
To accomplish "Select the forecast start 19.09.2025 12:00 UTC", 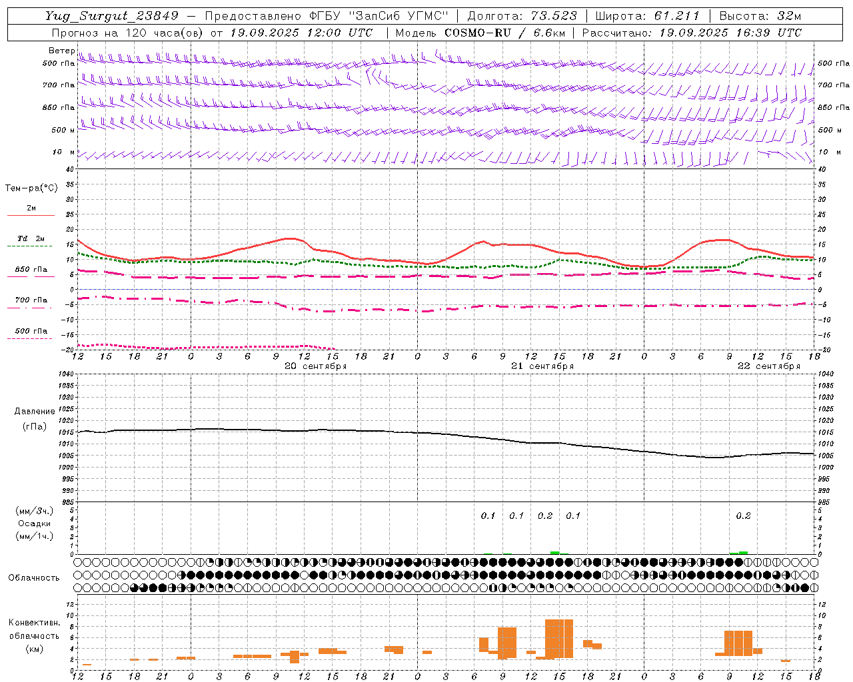I will coord(301,33).
